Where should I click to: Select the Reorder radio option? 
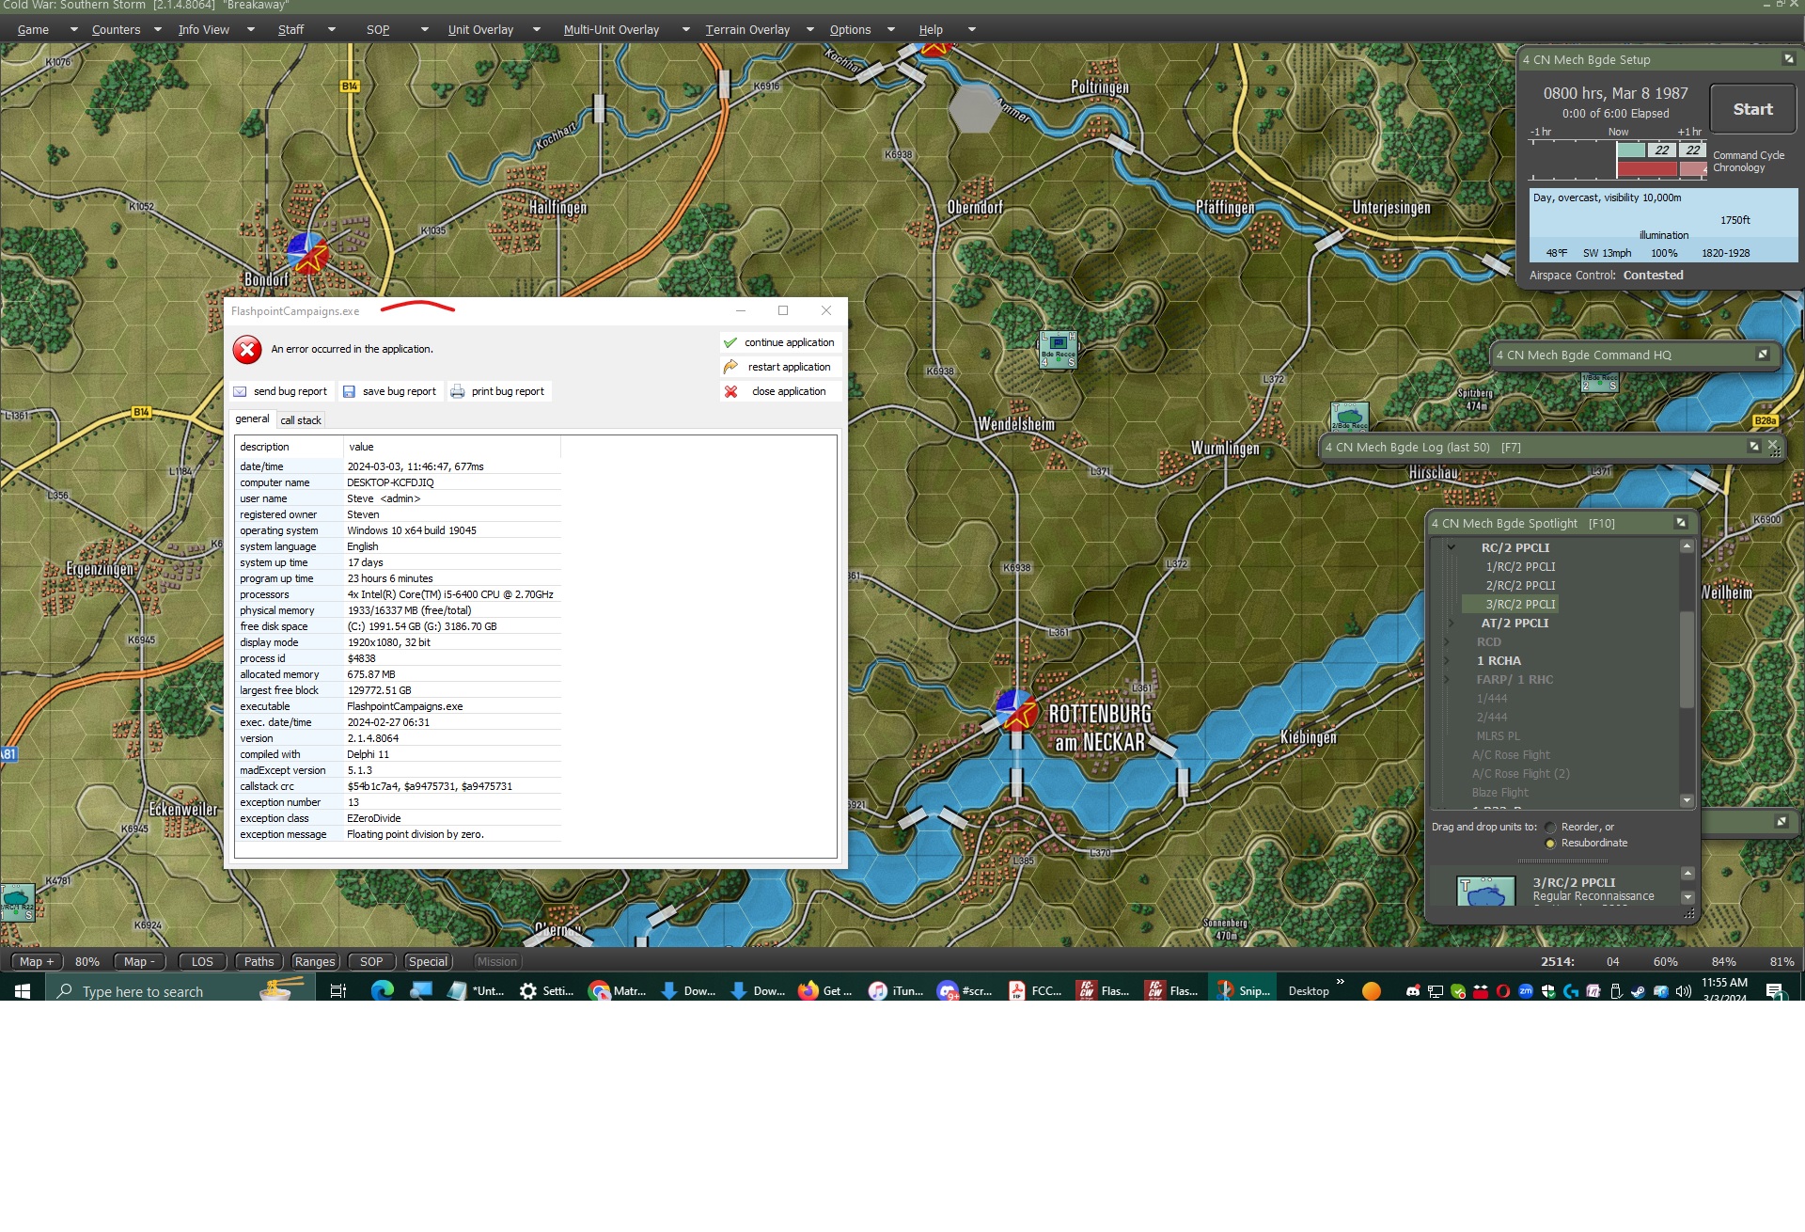pos(1550,828)
